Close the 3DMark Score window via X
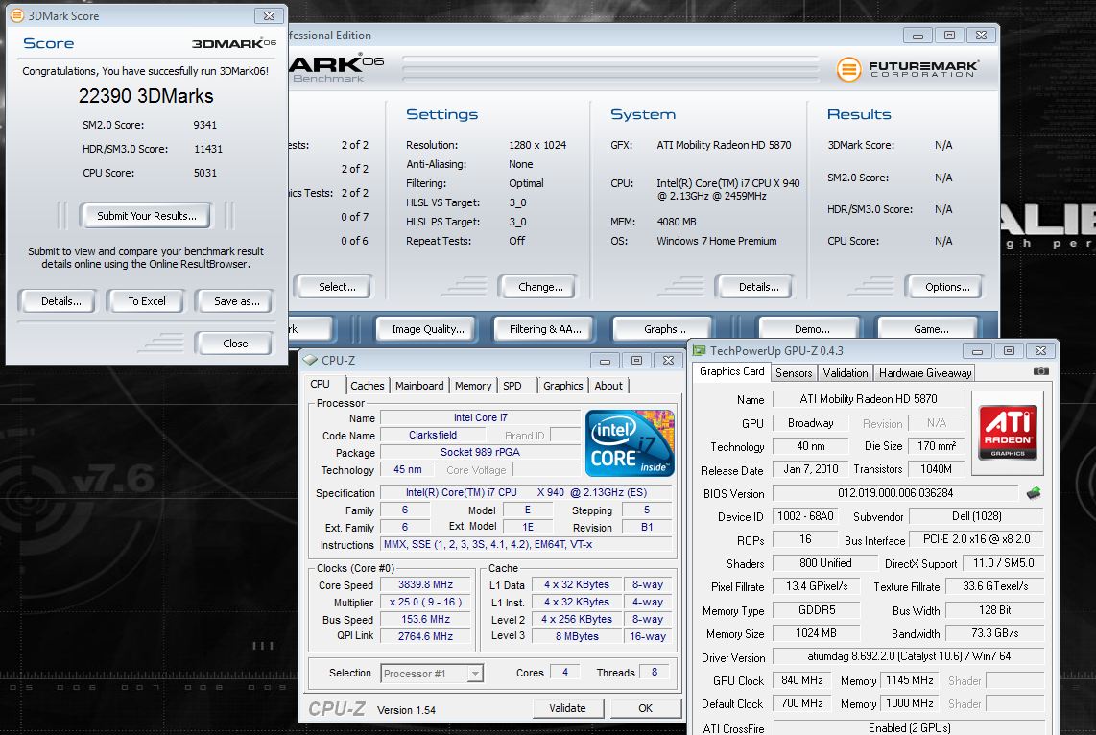The image size is (1096, 735). pos(269,15)
